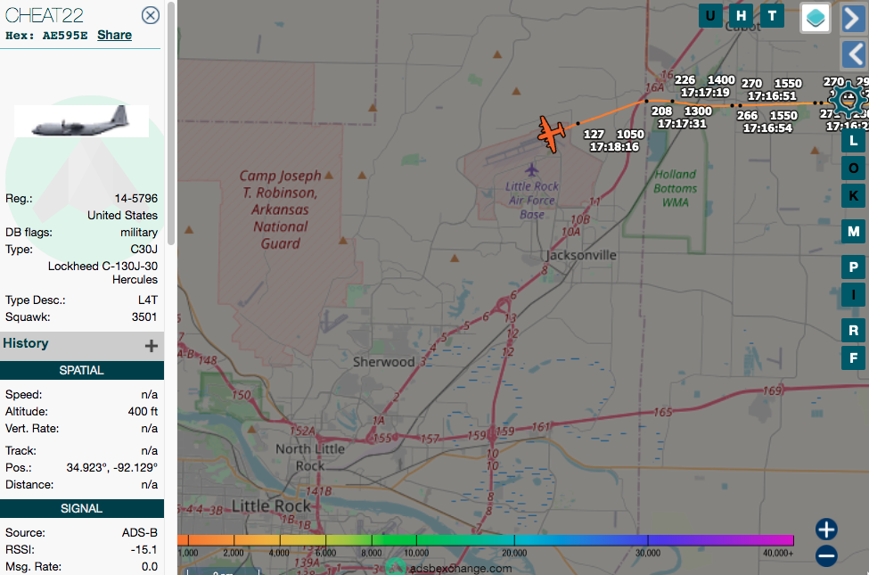869x575 pixels.
Task: Toggle the M map option button
Action: 854,231
